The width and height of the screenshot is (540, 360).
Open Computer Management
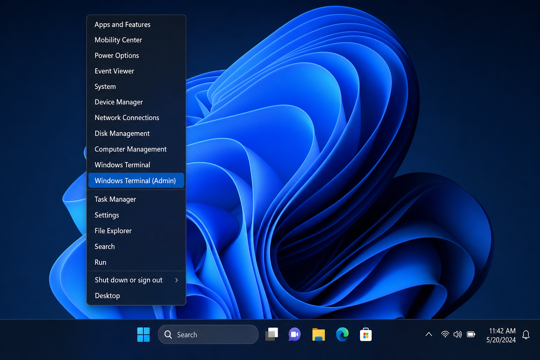[136, 149]
